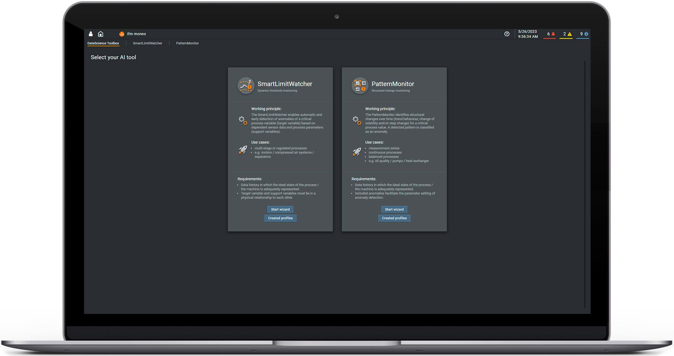The width and height of the screenshot is (674, 356).
Task: Click the gear icon beside PatternMonitor working principle
Action: click(x=357, y=120)
